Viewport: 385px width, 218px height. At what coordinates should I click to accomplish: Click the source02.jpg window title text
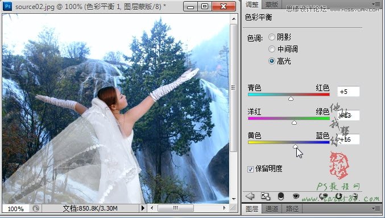point(90,7)
